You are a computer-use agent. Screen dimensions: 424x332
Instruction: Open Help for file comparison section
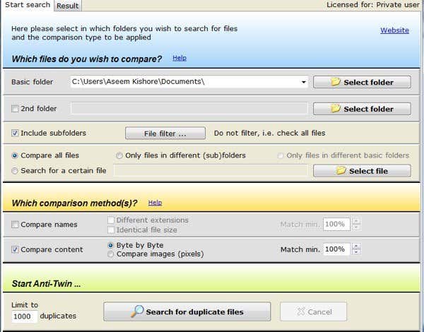pos(179,58)
